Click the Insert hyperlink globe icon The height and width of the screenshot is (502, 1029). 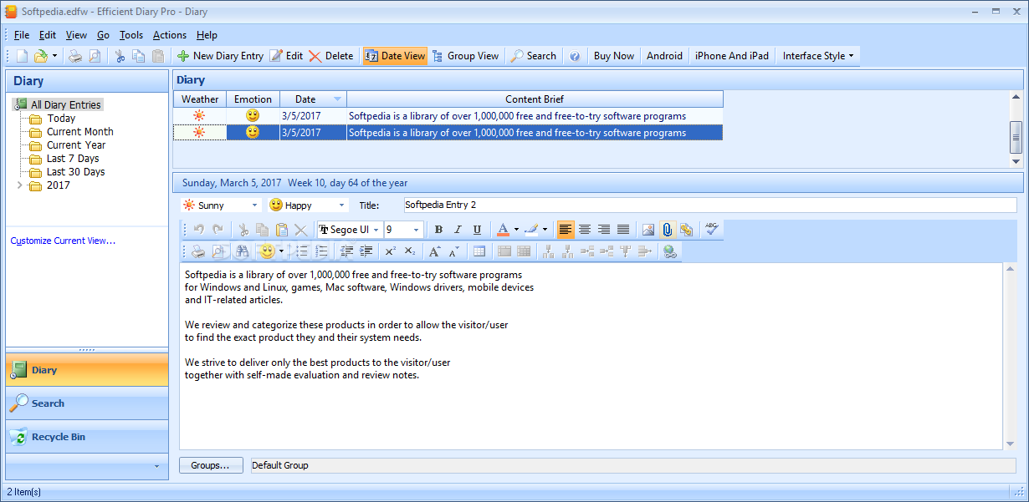coord(669,251)
